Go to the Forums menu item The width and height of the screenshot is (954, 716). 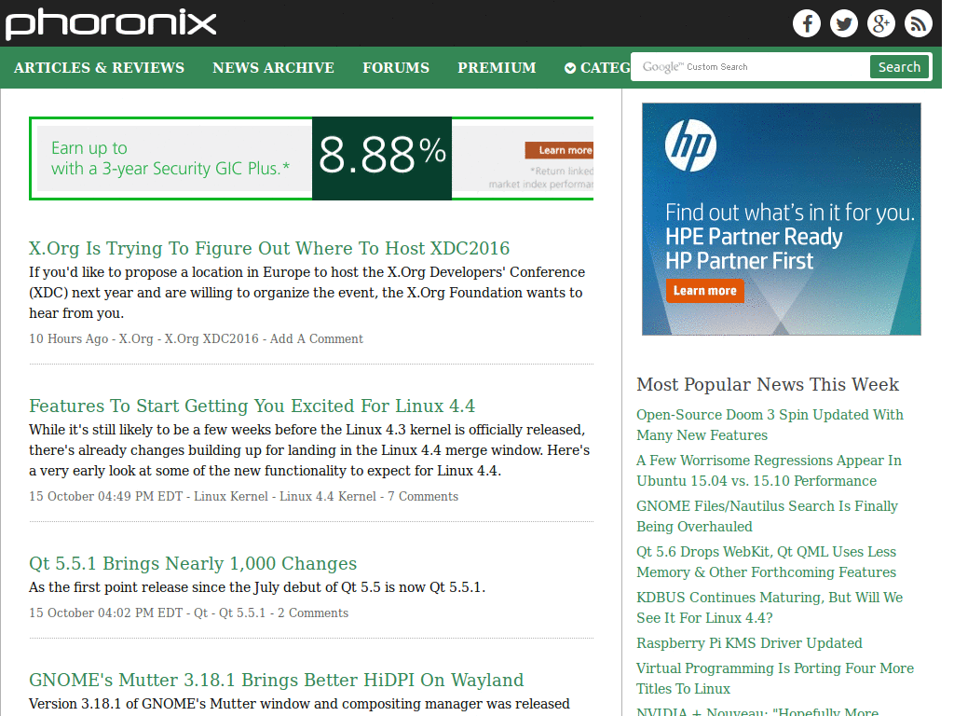tap(396, 67)
